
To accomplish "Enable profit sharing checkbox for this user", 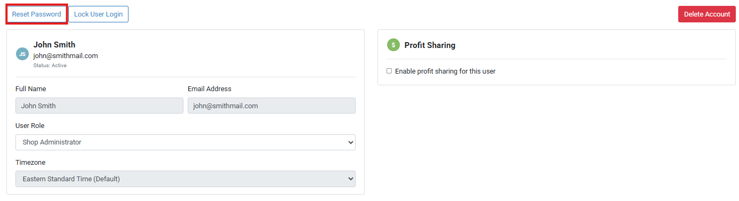I will (x=389, y=71).
